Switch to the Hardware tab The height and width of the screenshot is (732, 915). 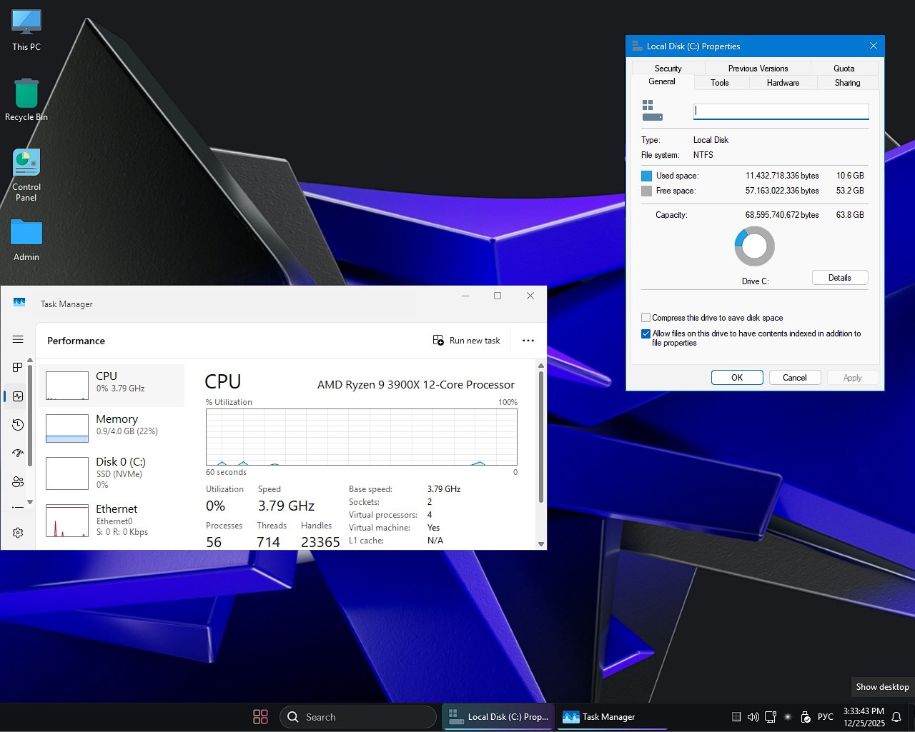click(x=782, y=82)
